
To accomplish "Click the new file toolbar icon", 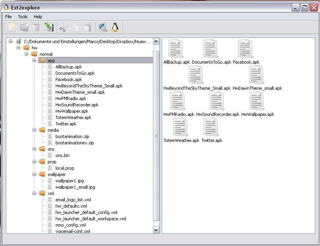I will point(12,27).
